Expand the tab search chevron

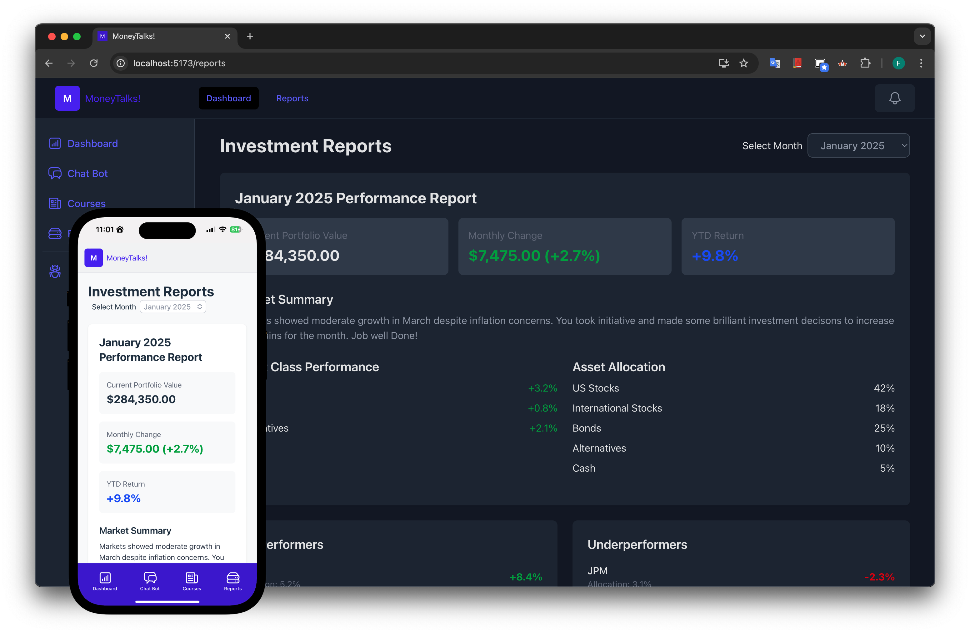tap(922, 36)
